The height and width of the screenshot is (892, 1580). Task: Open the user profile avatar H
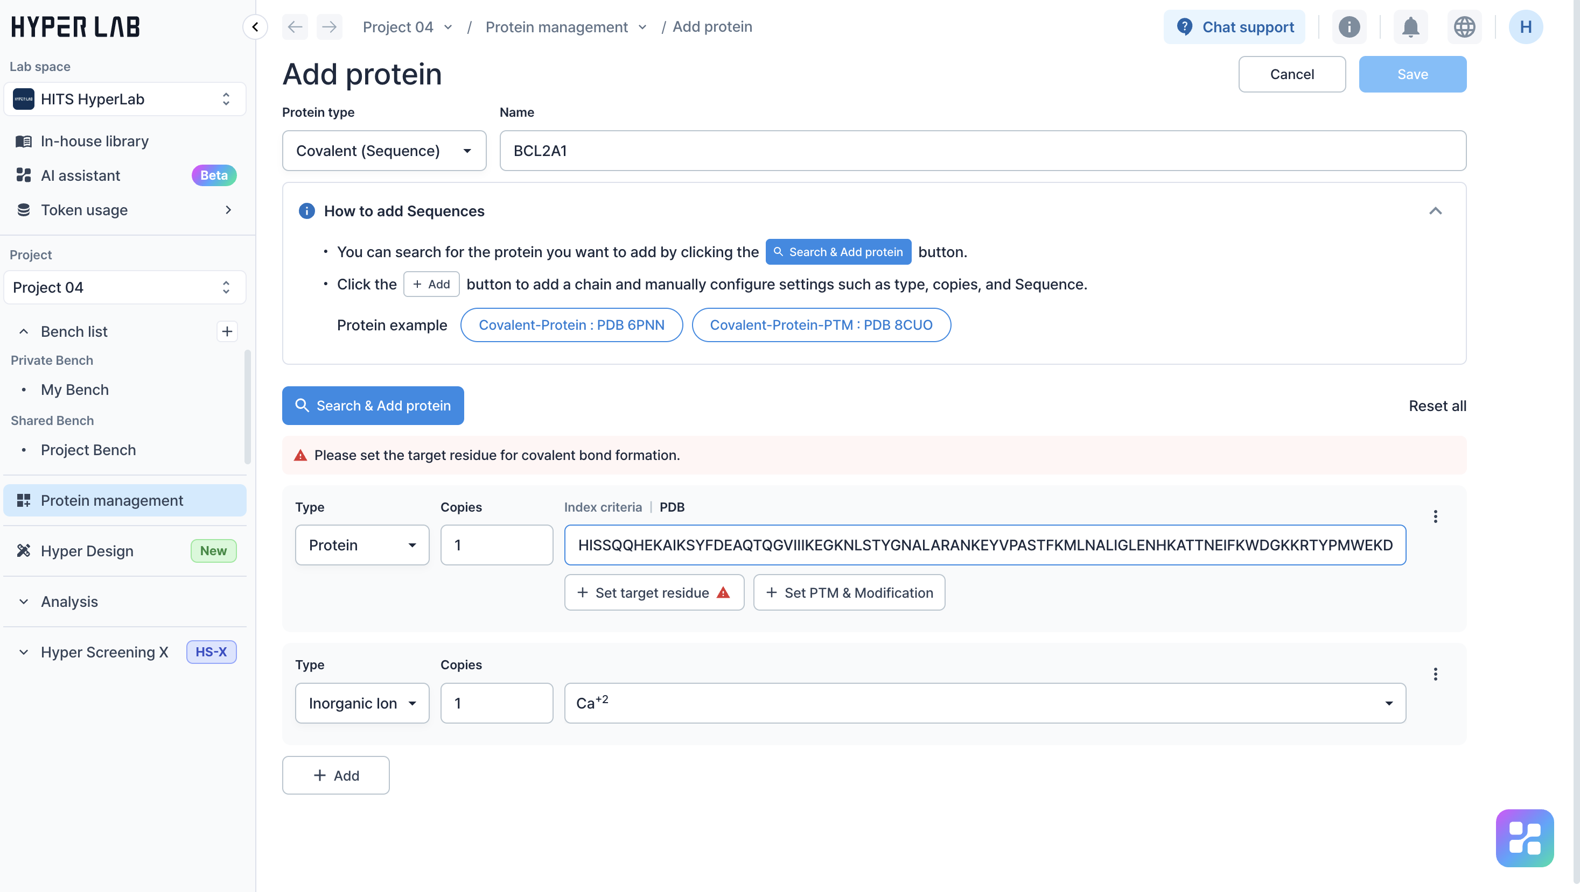pos(1526,27)
